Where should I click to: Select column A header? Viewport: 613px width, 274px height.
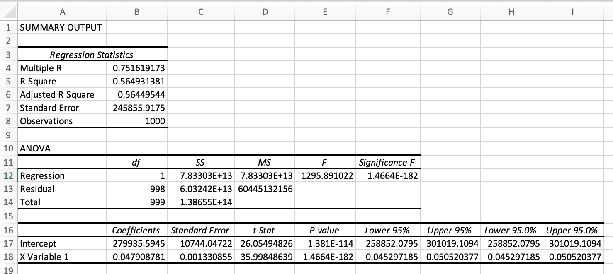coord(62,13)
